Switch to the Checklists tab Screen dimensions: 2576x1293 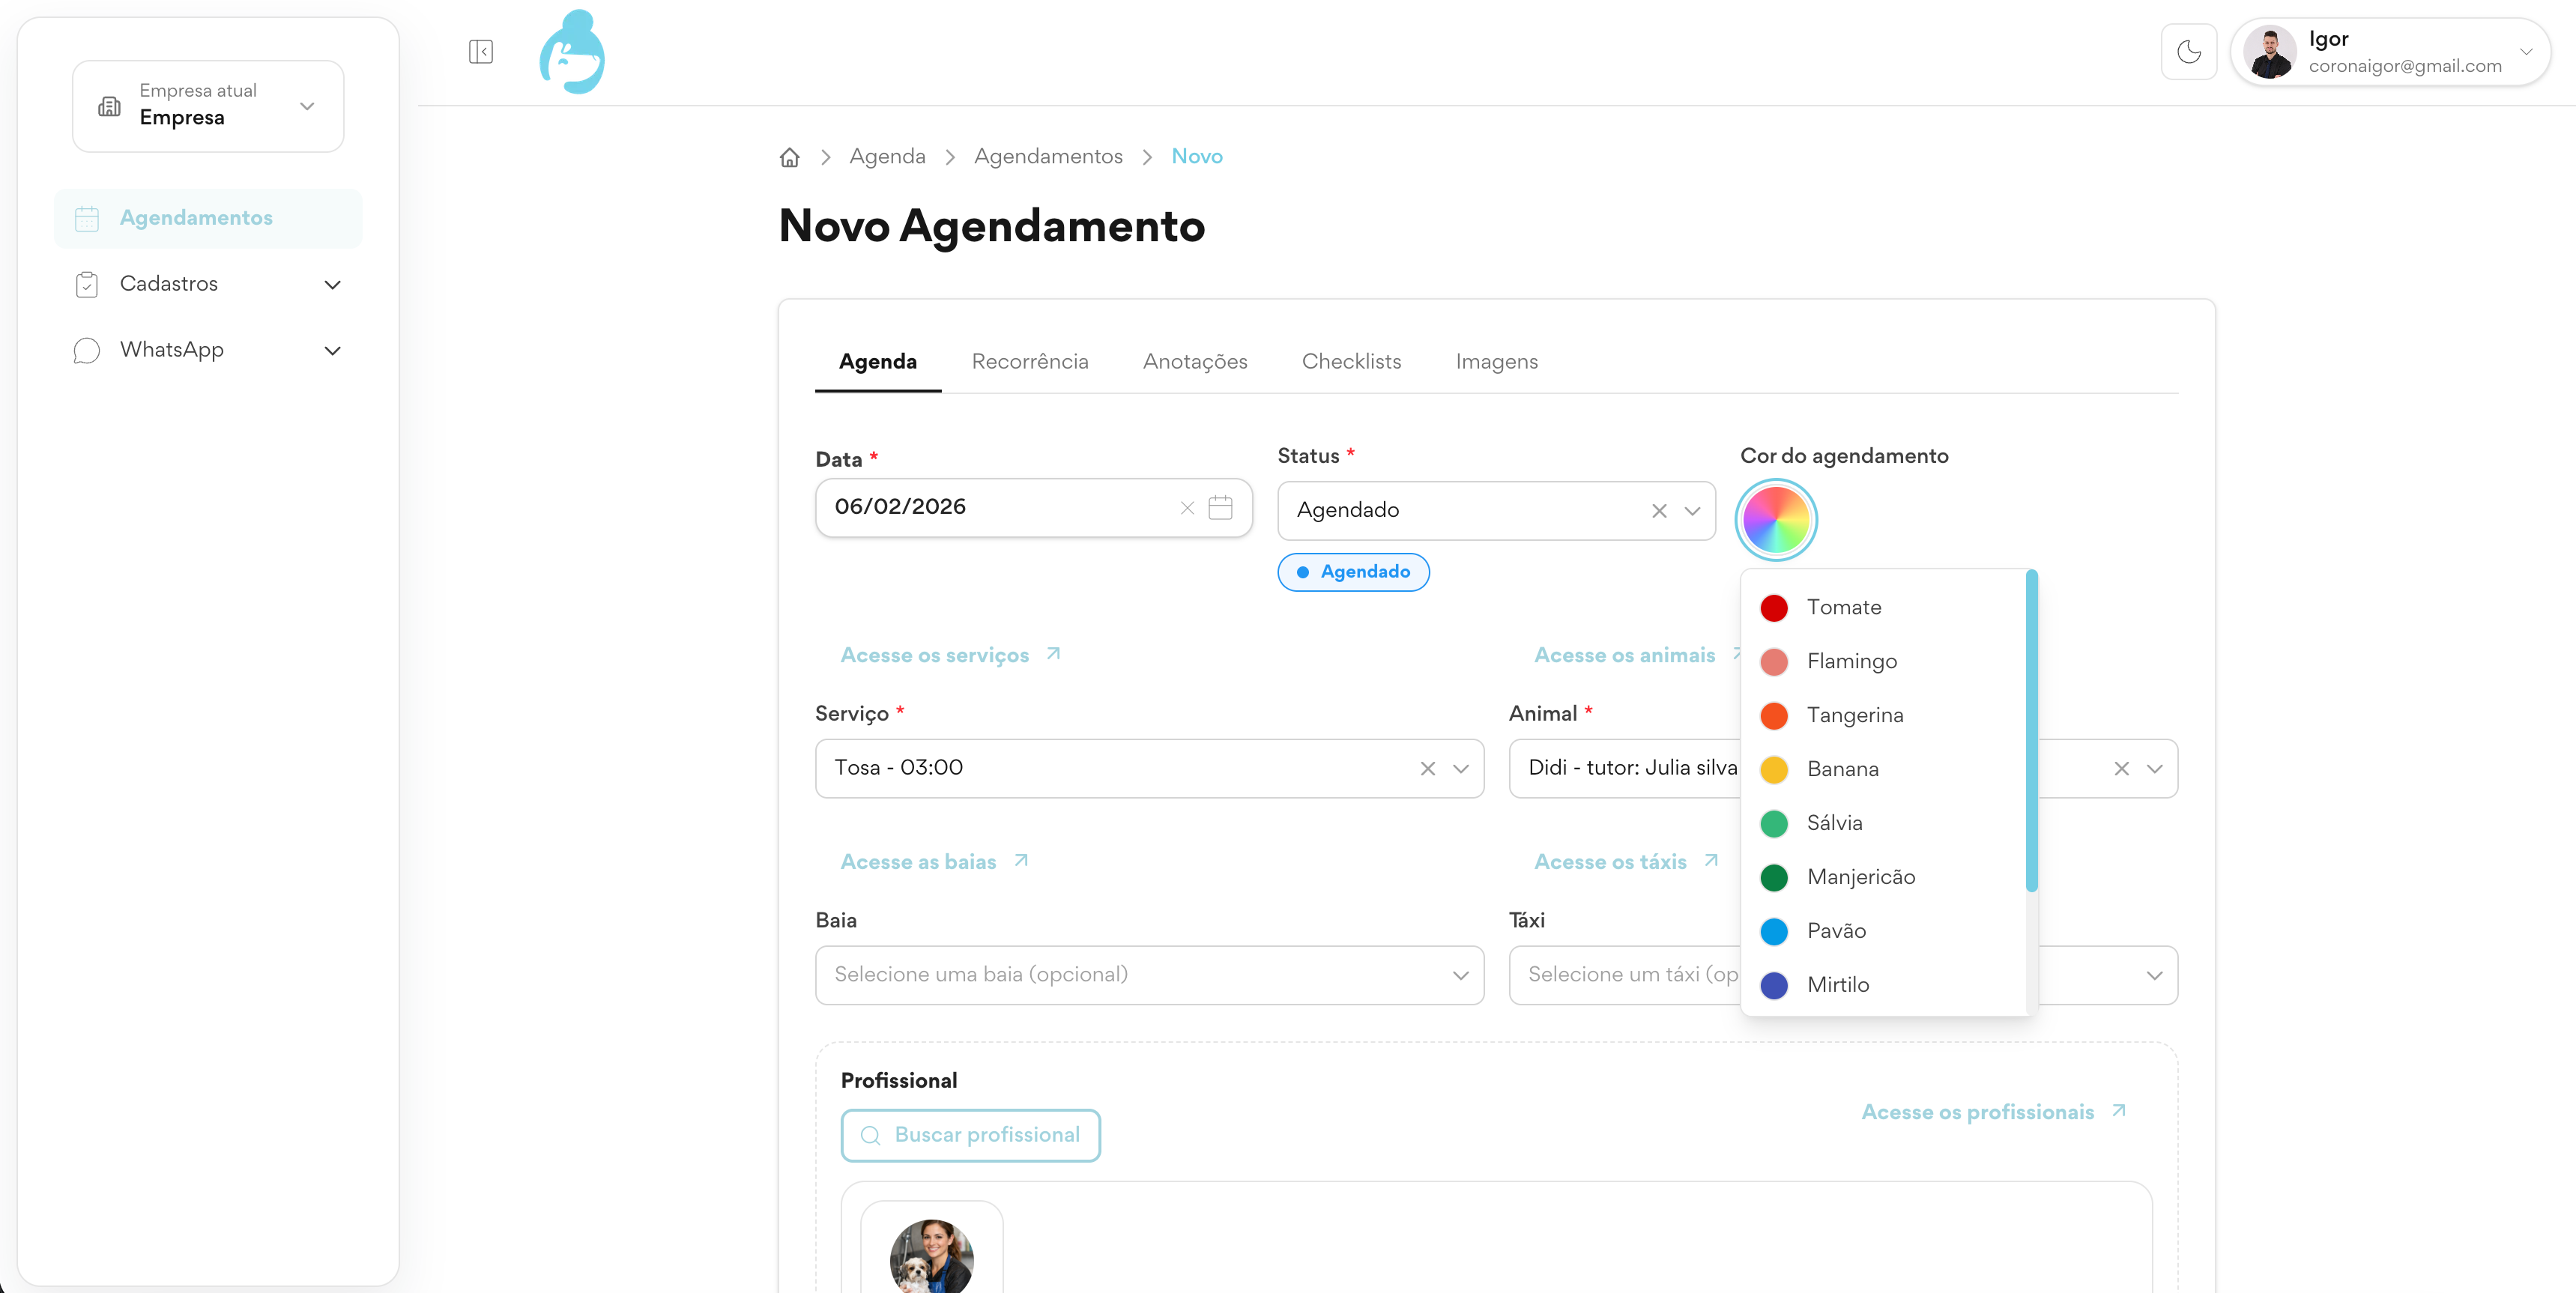point(1351,362)
